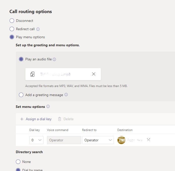Click Assign a dial key button
Viewport: 175px width, 171px height.
(x=36, y=119)
